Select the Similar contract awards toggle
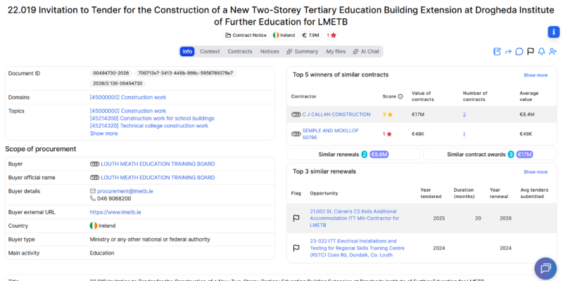 tap(490, 155)
